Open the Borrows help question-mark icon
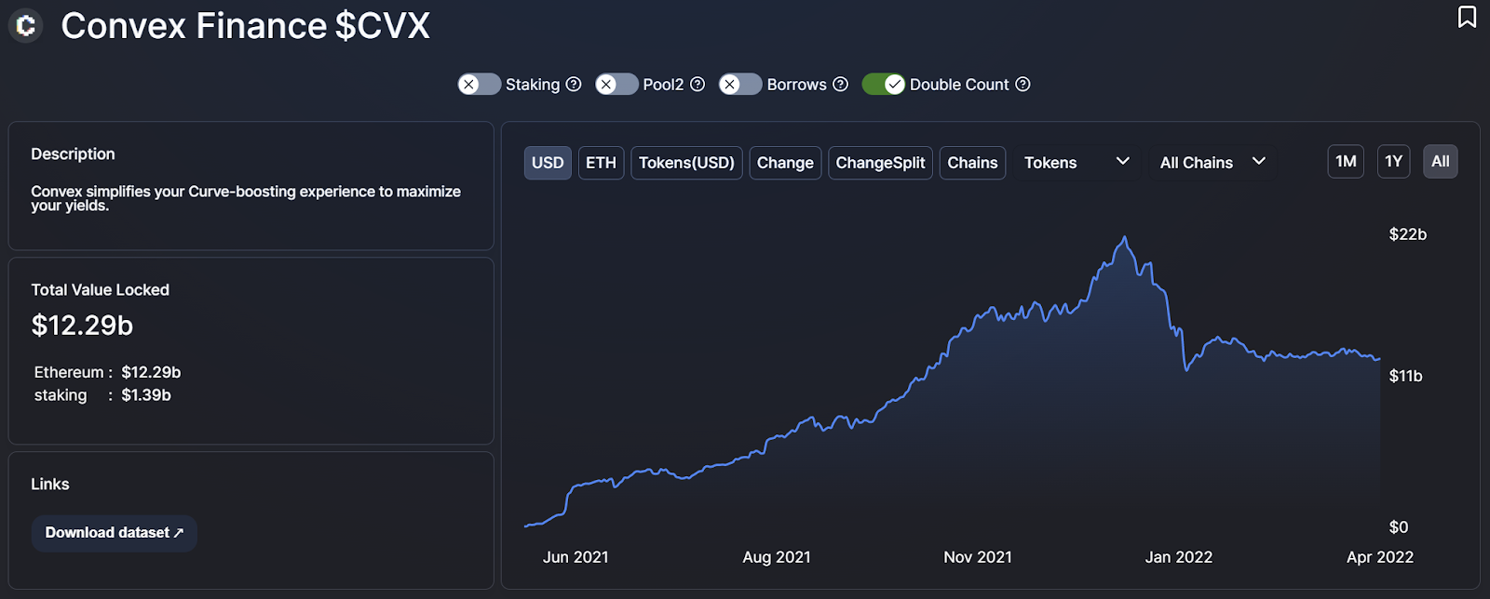Viewport: 1490px width, 599px height. pyautogui.click(x=840, y=84)
